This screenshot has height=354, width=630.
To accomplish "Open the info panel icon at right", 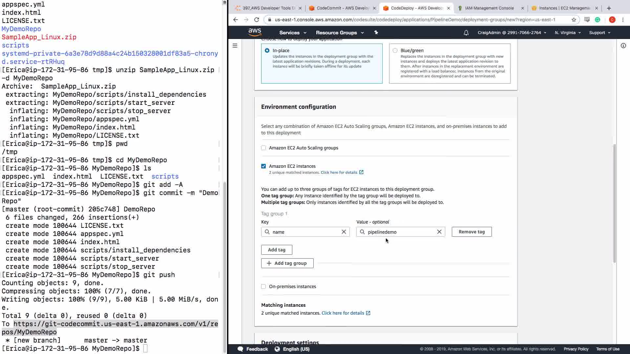I will (623, 46).
